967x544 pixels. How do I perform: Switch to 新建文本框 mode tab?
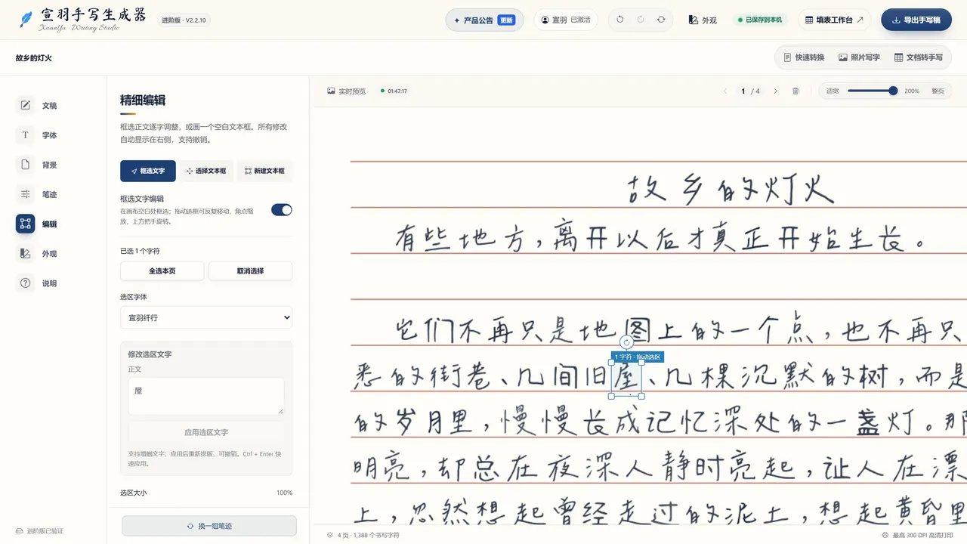tap(264, 171)
